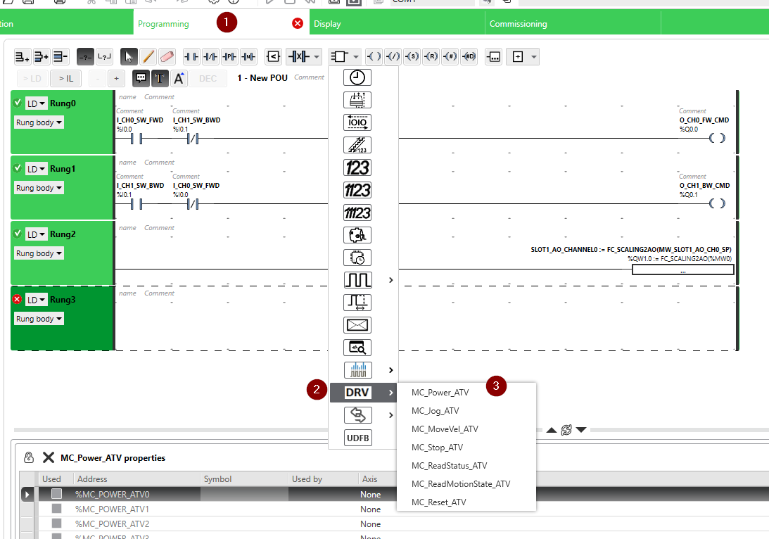Select MC_Stop_ATV from DRV submenu
The image size is (769, 539).
437,448
